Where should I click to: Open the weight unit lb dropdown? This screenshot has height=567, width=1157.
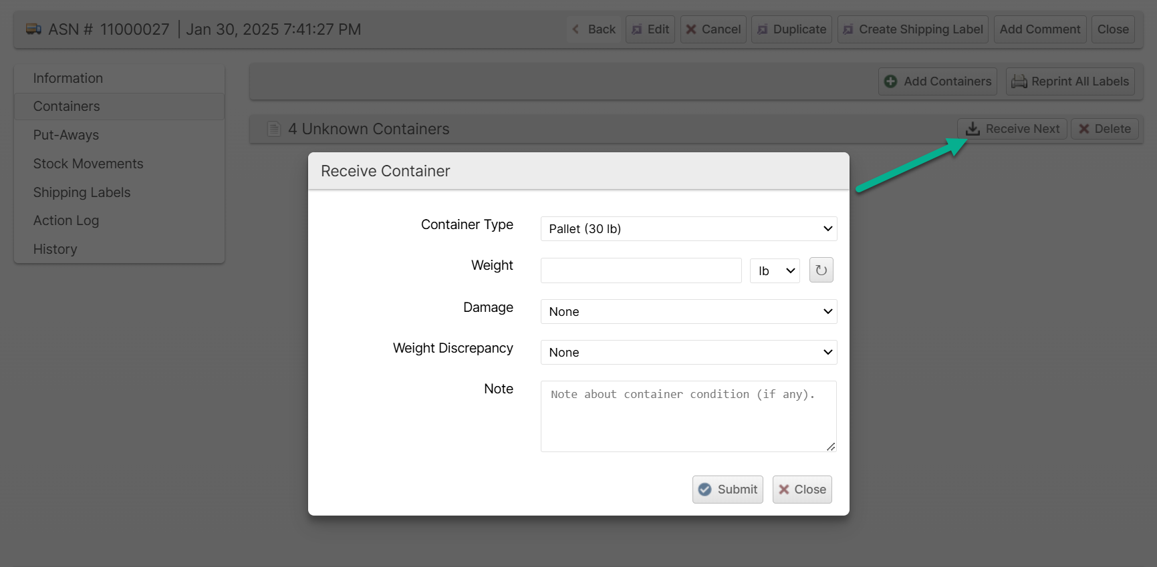(x=775, y=270)
